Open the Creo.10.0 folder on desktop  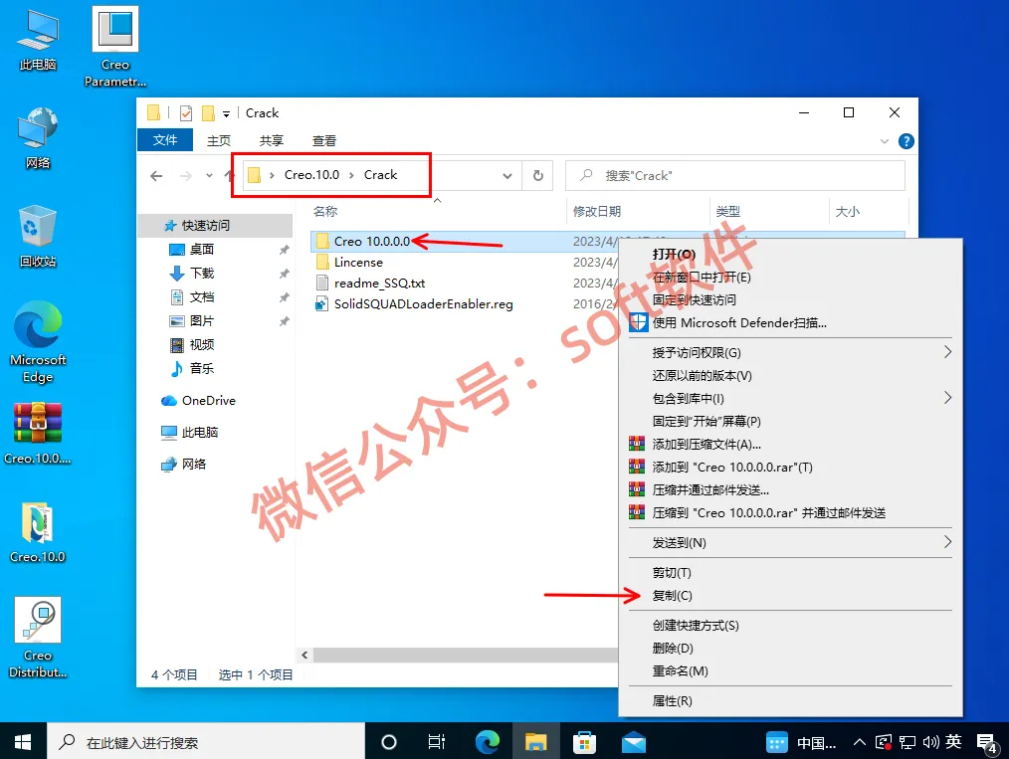point(38,532)
